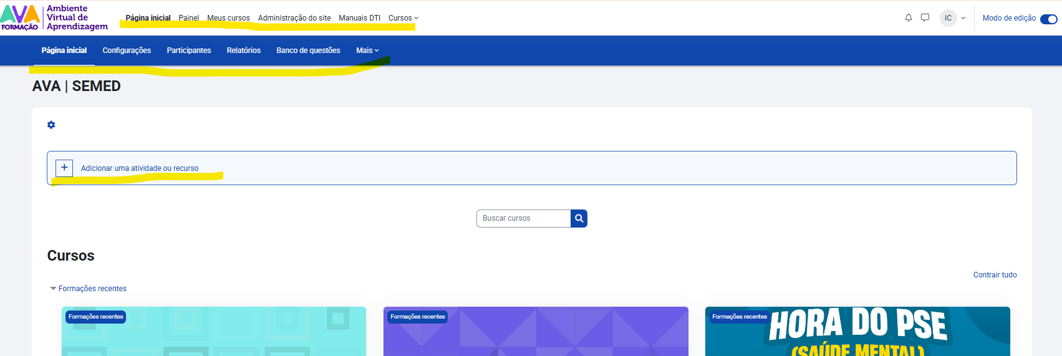Click the Cursos section heading
The image size is (1062, 356).
point(71,256)
